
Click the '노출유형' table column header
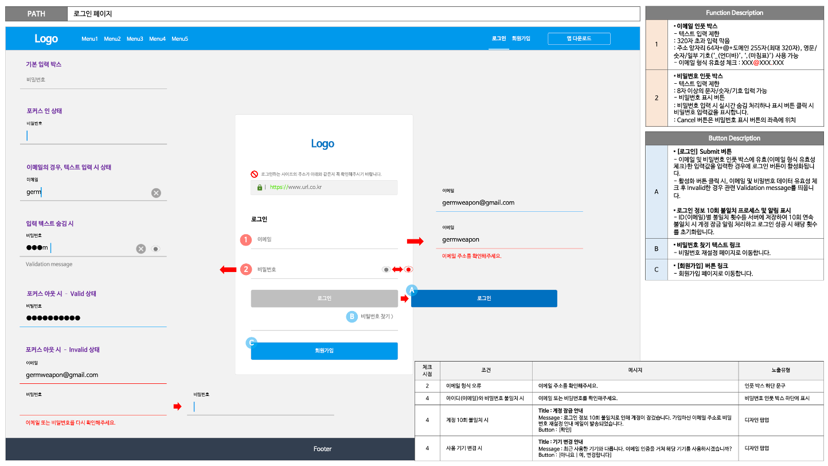tap(781, 370)
